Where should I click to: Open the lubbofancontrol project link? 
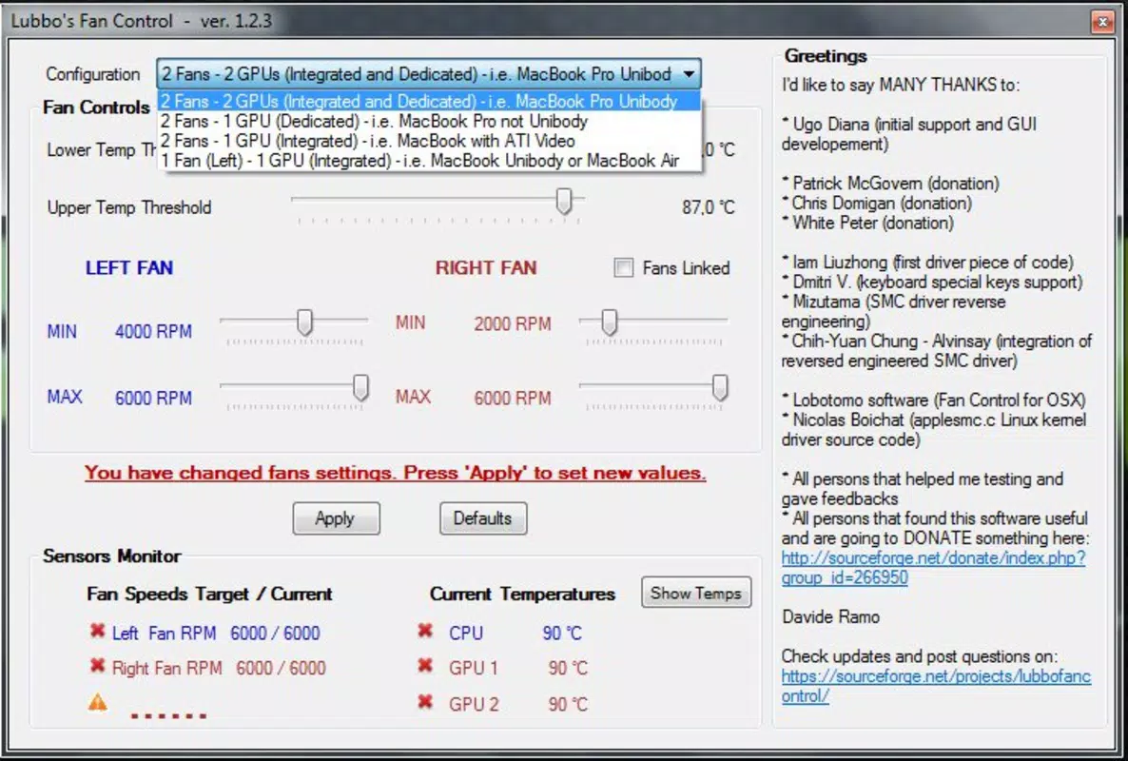[x=936, y=686]
